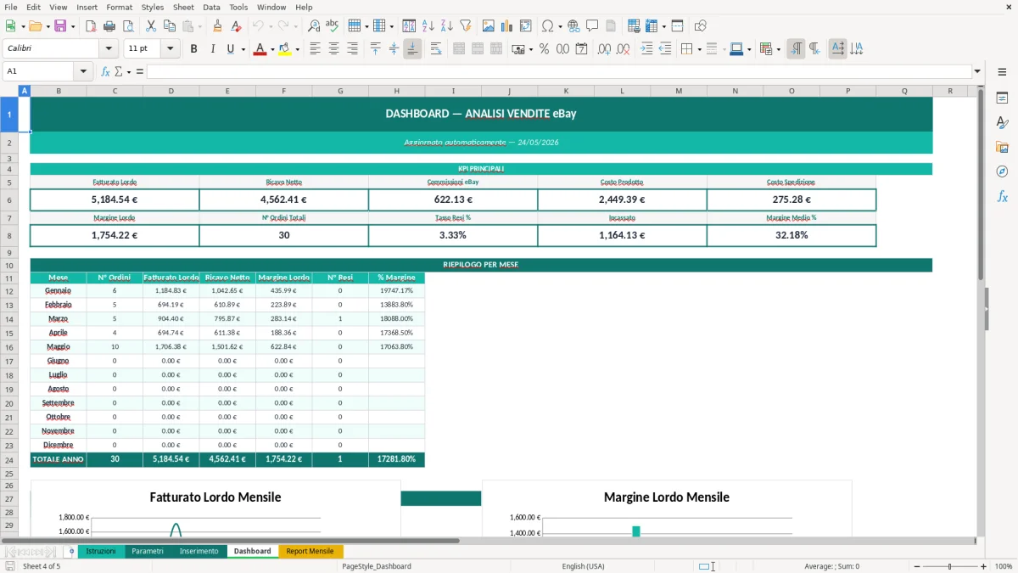Open sidebar Gallery panel icon
The height and width of the screenshot is (573, 1018).
tap(1002, 148)
